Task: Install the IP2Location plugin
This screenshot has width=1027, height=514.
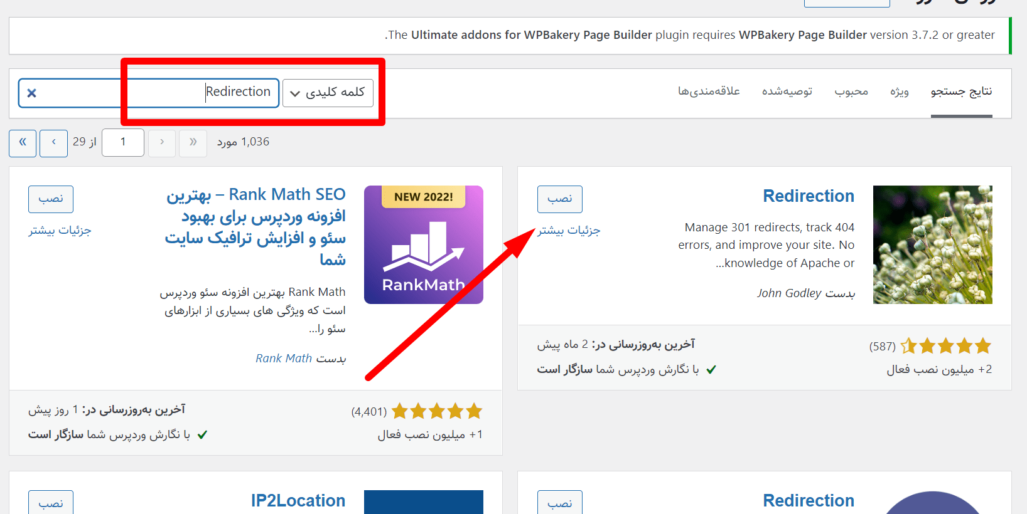Action: pos(51,503)
